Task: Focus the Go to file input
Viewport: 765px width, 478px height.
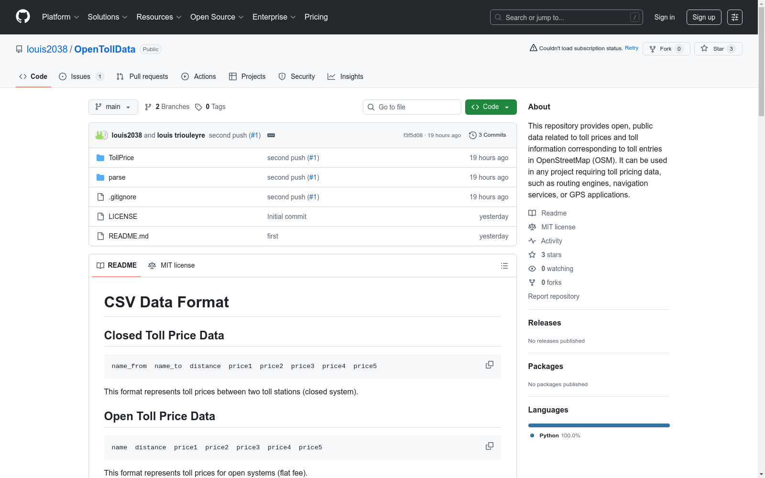Action: tap(412, 107)
